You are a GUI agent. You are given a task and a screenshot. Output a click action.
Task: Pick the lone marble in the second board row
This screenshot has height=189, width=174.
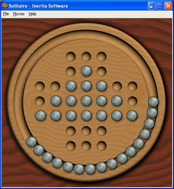86,71
